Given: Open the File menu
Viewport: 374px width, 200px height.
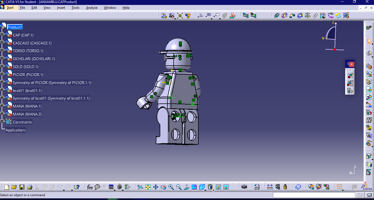Looking at the screenshot, I should point(23,8).
